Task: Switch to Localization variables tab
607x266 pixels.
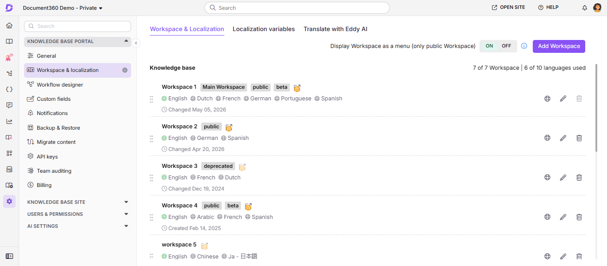Action: point(264,29)
